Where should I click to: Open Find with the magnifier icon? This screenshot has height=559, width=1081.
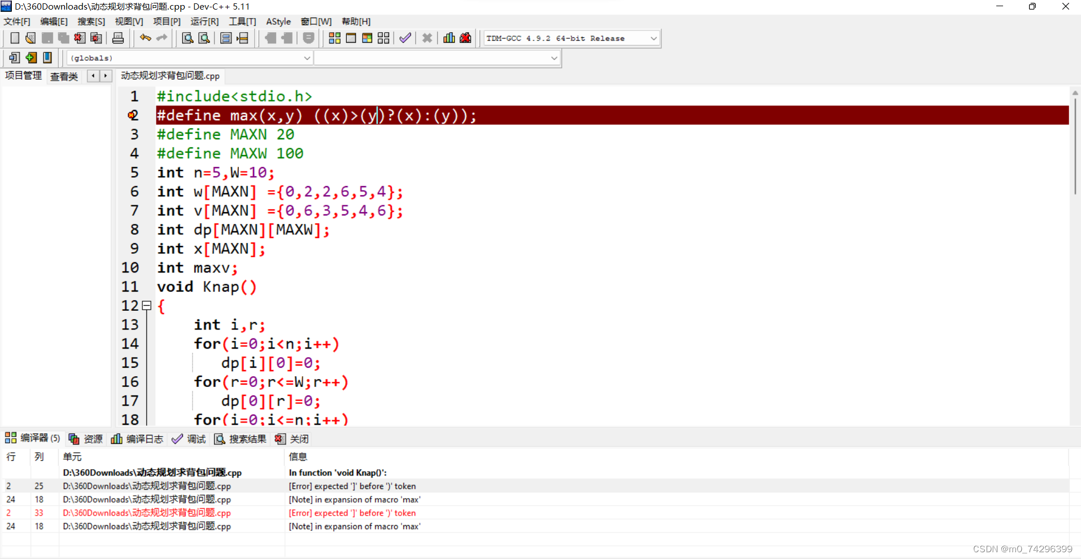(187, 38)
